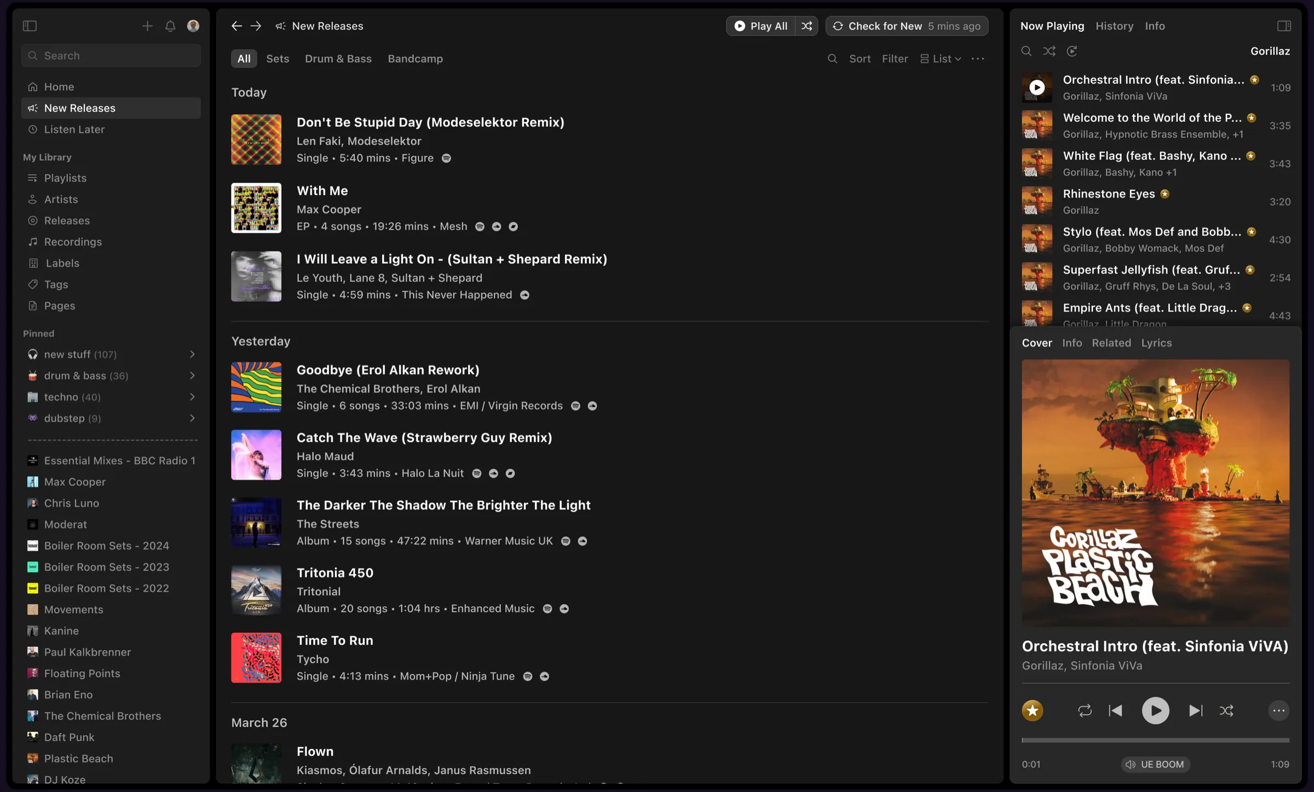Toggle shuffle in player controls
The image size is (1314, 792).
click(x=1227, y=710)
